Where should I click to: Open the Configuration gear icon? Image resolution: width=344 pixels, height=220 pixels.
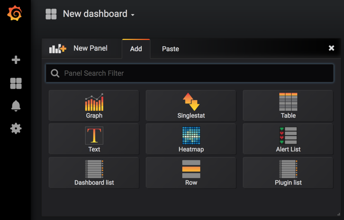(16, 128)
